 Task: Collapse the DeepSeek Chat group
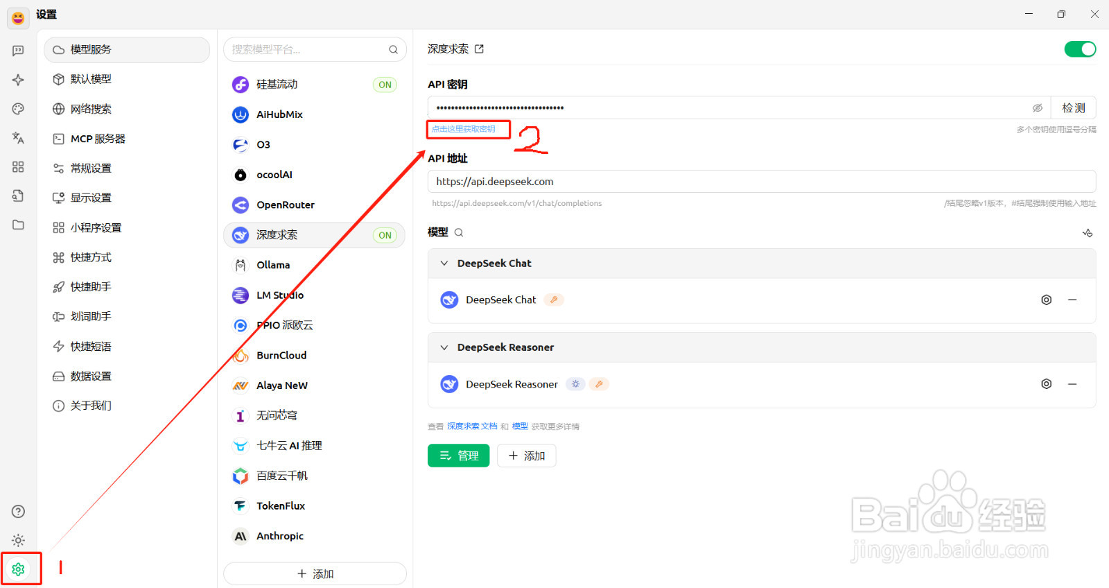(444, 263)
